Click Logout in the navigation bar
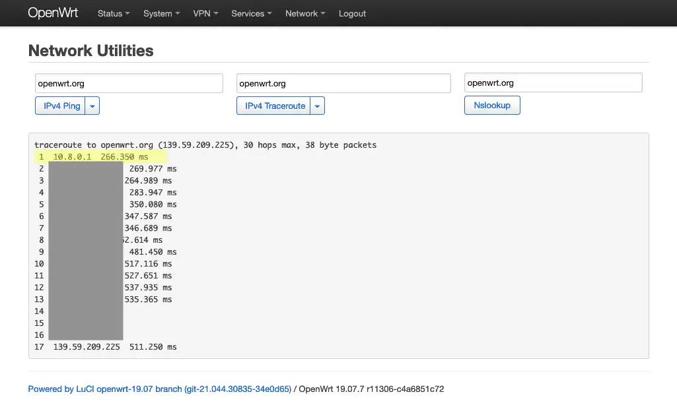 pyautogui.click(x=352, y=13)
